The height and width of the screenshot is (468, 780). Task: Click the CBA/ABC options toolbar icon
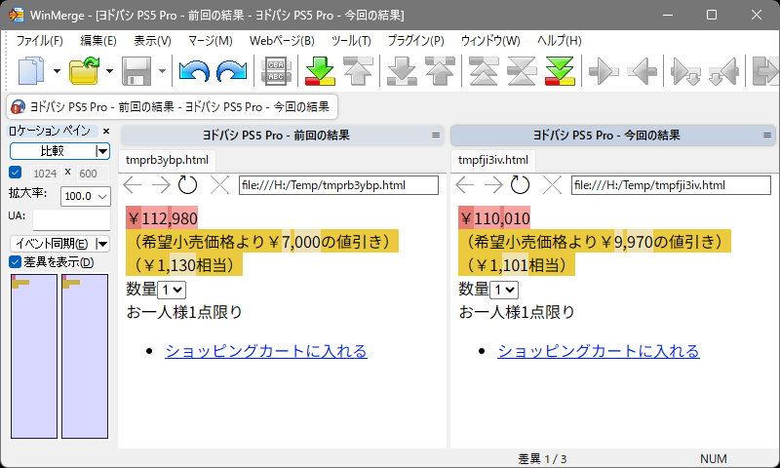click(276, 71)
